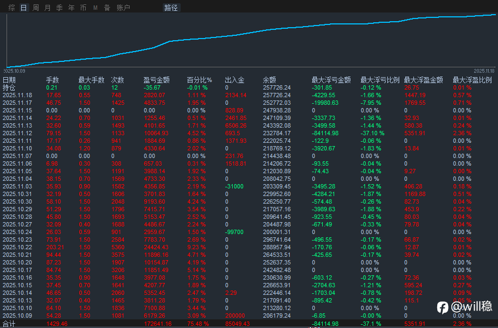The width and height of the screenshot is (498, 328).
Task: Switch to the 季 quarterly tab
Action: [59, 8]
